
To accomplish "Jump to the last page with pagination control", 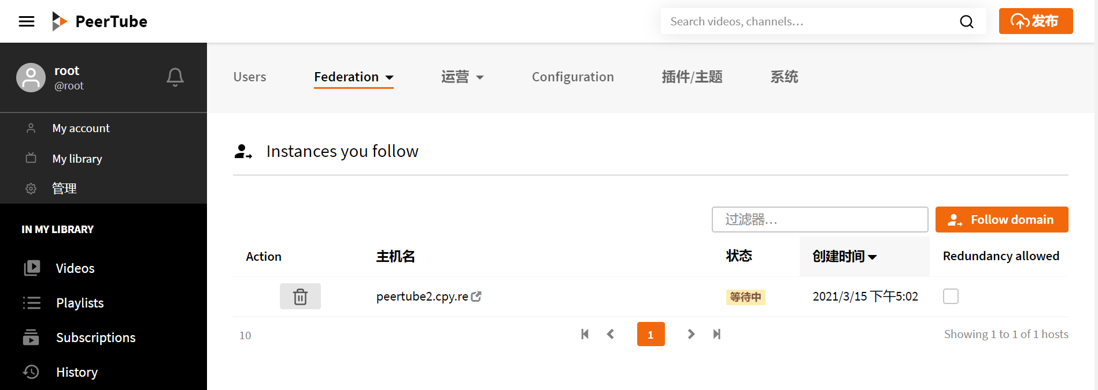I will 716,333.
